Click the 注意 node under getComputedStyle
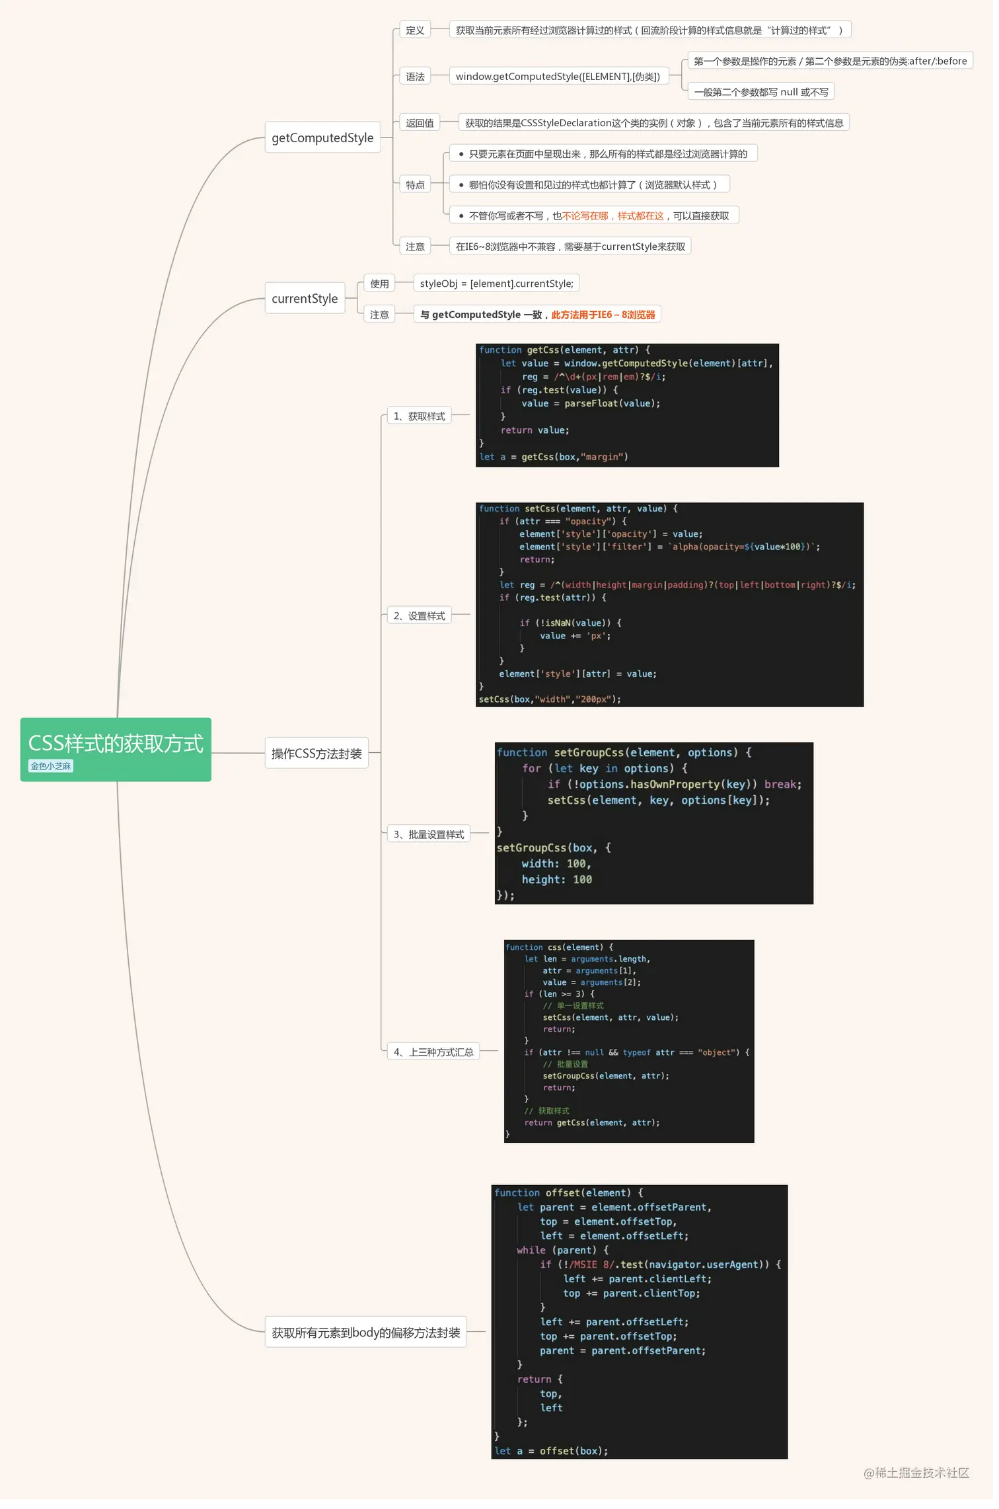Viewport: 999px width, 1509px height. [418, 248]
